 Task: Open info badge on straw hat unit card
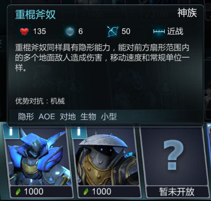[x=79, y=131]
